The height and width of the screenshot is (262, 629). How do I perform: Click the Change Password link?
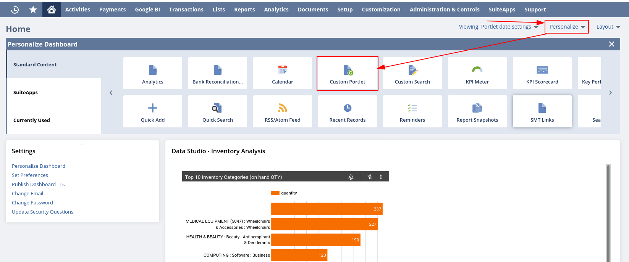32,203
